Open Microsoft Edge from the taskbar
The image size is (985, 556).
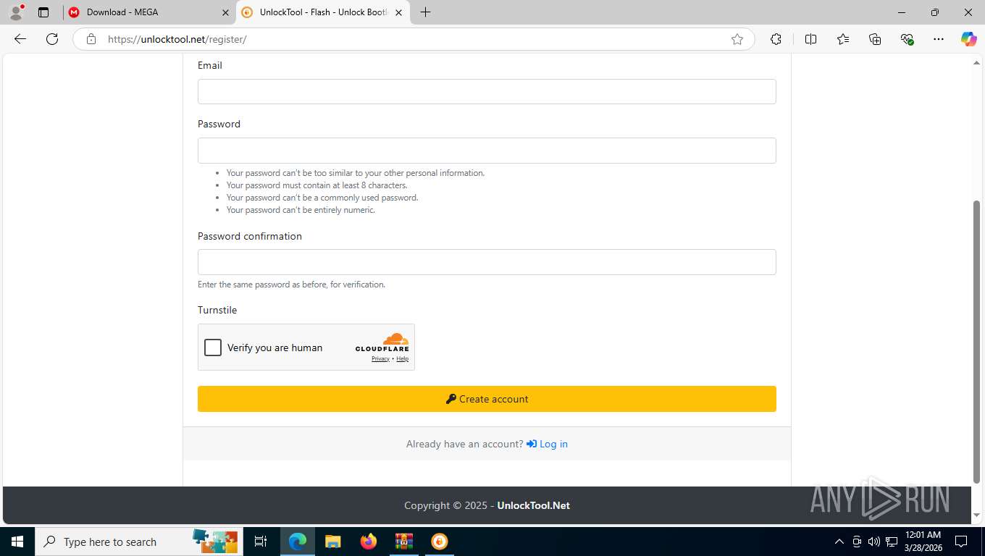[298, 542]
